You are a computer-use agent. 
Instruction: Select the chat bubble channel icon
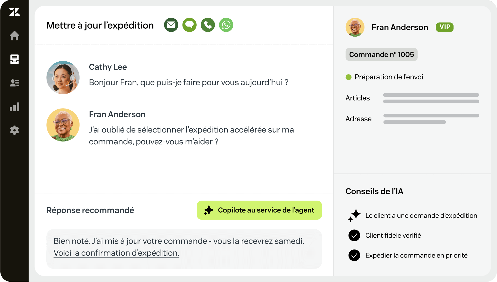point(189,25)
